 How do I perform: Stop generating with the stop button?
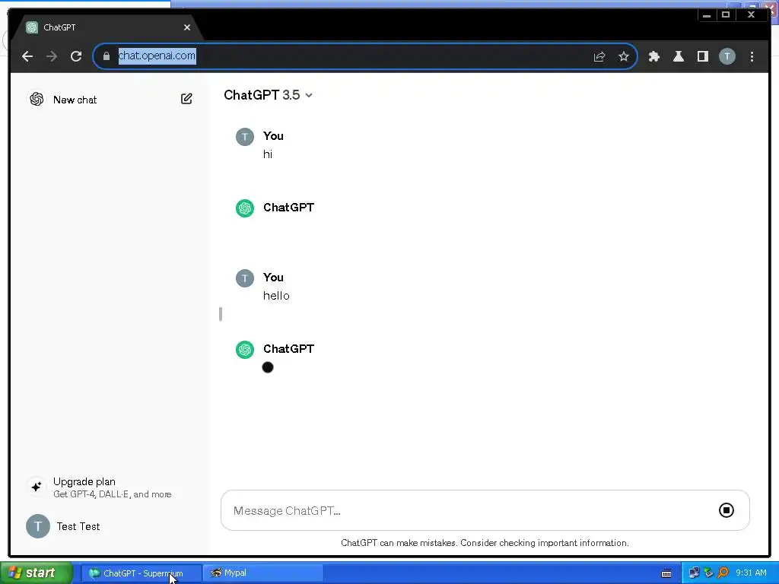click(x=726, y=510)
